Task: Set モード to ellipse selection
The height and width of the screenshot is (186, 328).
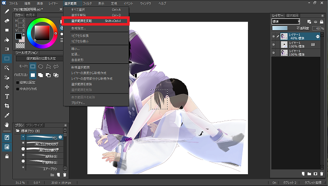Action: [40, 66]
